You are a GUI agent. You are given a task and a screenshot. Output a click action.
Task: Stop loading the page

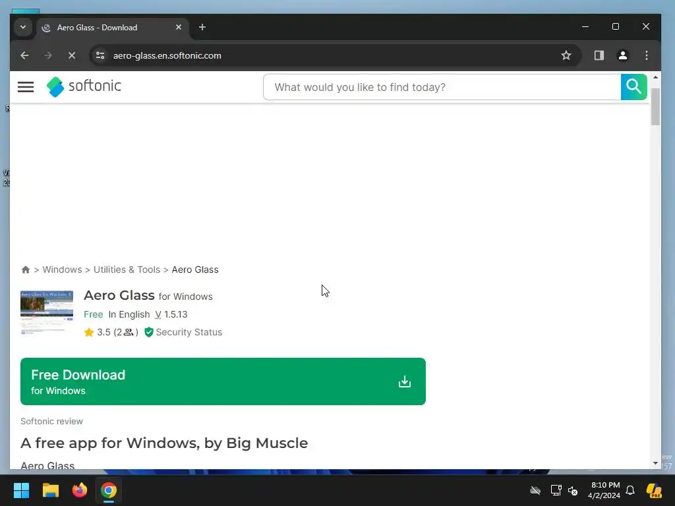pos(72,55)
